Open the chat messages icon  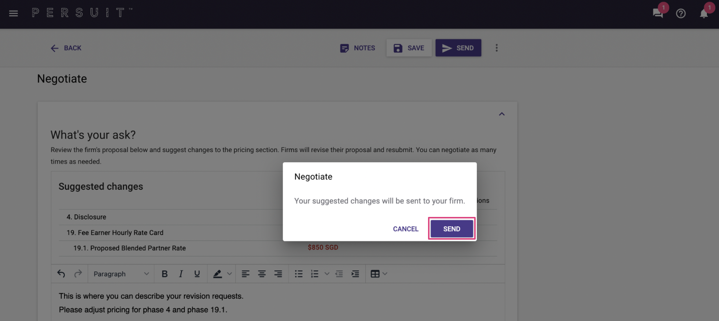(x=658, y=14)
